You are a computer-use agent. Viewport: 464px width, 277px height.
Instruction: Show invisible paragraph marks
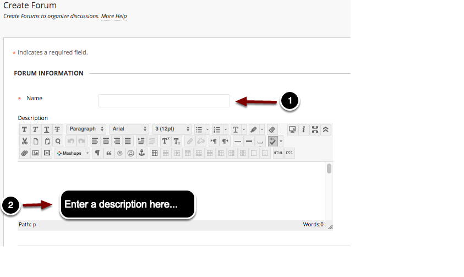click(97, 153)
